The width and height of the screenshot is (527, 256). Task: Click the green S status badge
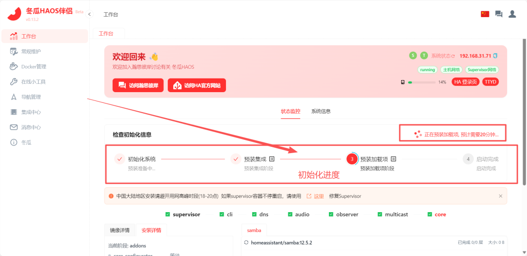pos(413,56)
